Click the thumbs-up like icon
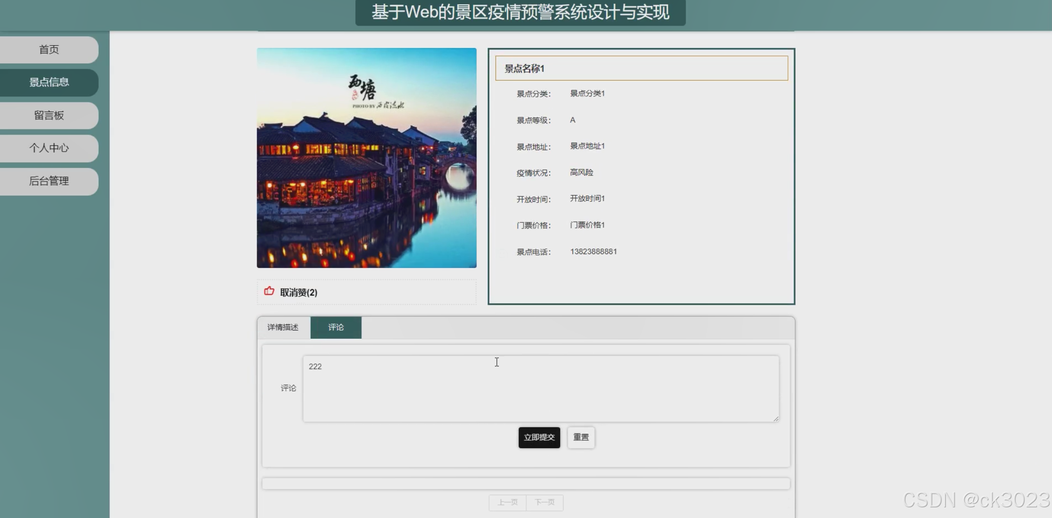The image size is (1052, 518). click(269, 291)
